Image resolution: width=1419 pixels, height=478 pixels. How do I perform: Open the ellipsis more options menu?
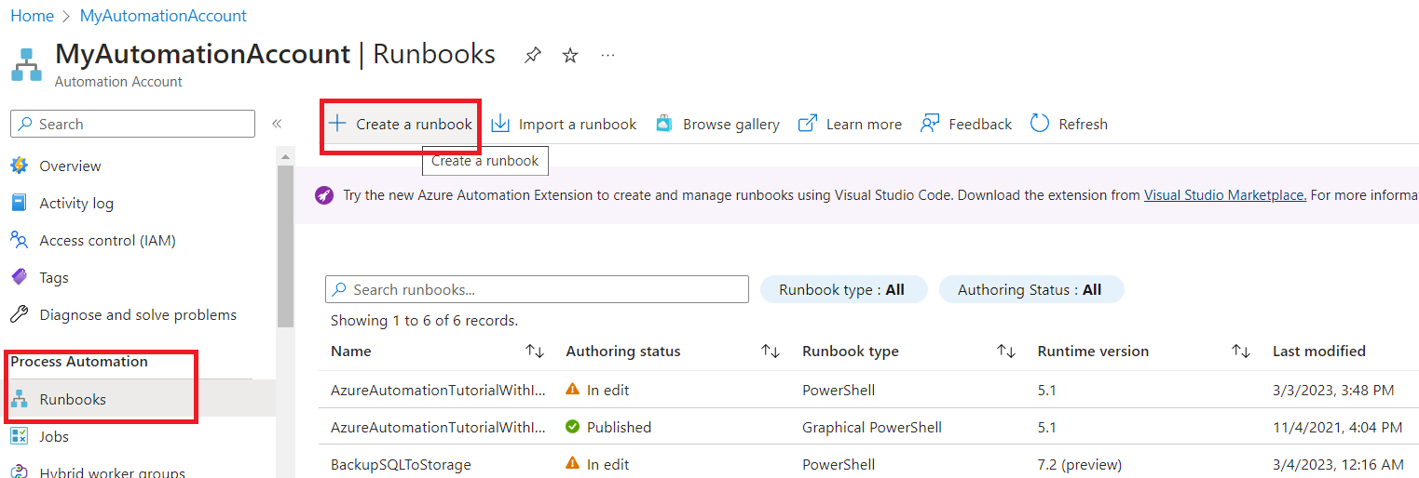tap(607, 55)
